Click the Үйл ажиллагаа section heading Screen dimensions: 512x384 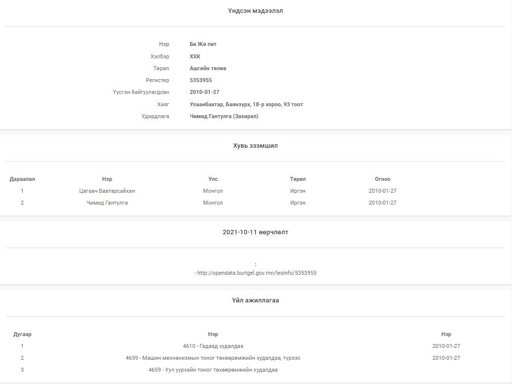tap(255, 300)
